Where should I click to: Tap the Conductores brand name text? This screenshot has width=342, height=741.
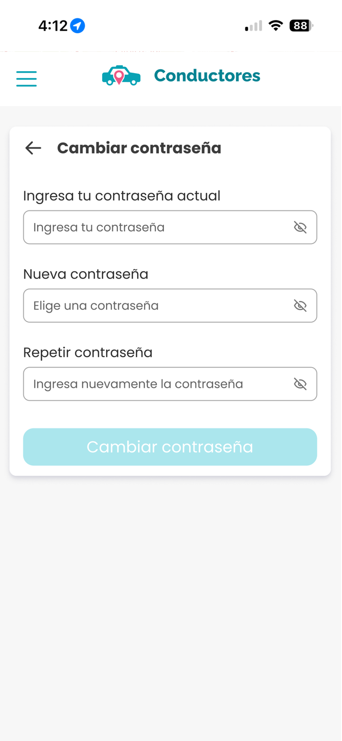[x=207, y=76]
